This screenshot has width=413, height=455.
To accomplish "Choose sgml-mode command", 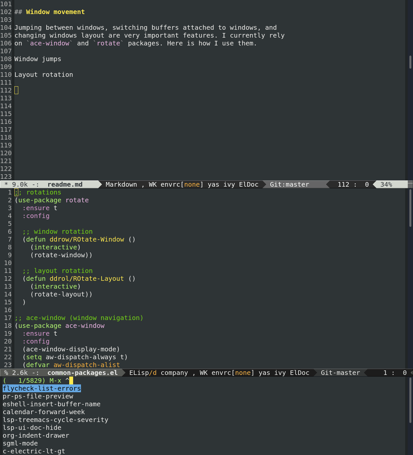I will point(20,443).
